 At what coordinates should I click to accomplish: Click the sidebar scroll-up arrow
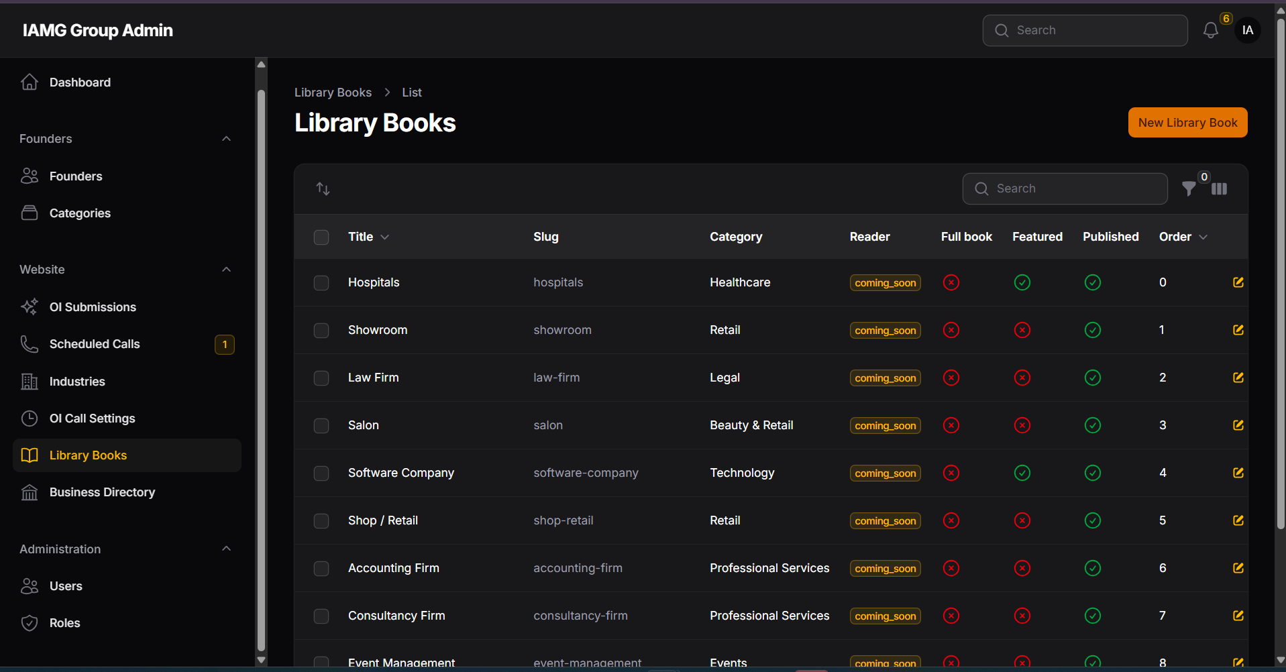pyautogui.click(x=261, y=64)
